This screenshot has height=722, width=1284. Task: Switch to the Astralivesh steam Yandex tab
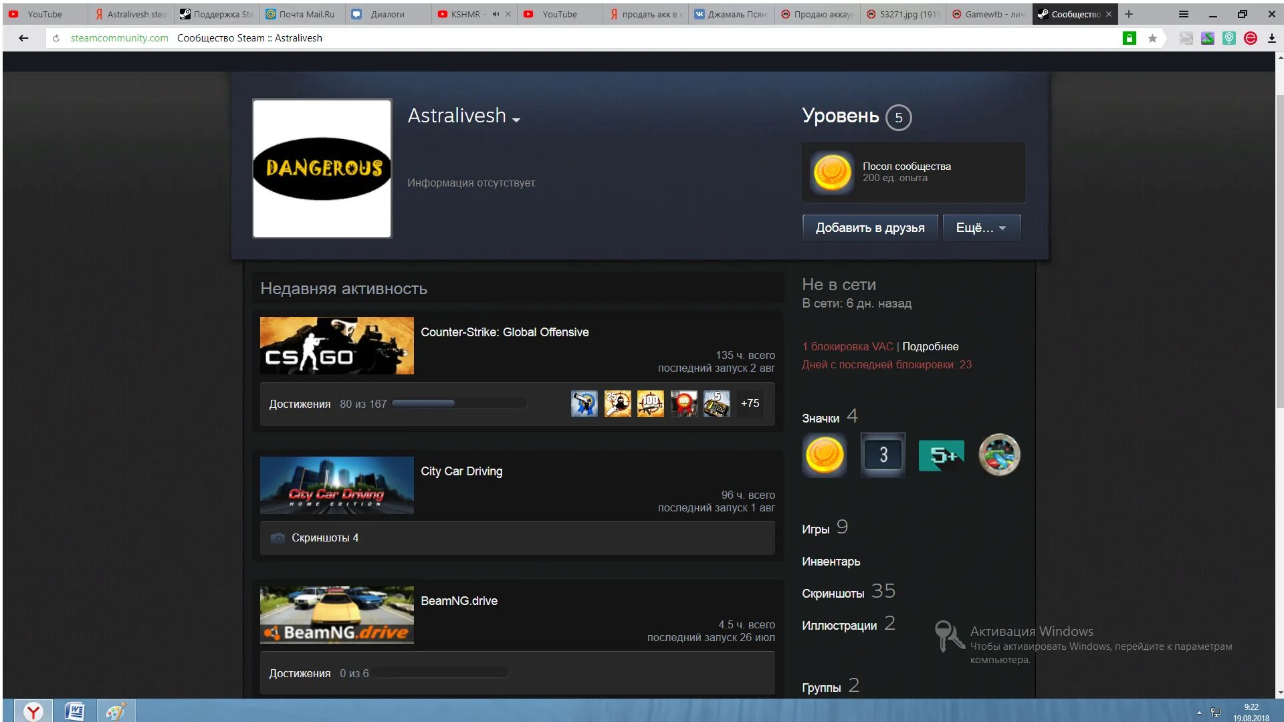tap(131, 14)
